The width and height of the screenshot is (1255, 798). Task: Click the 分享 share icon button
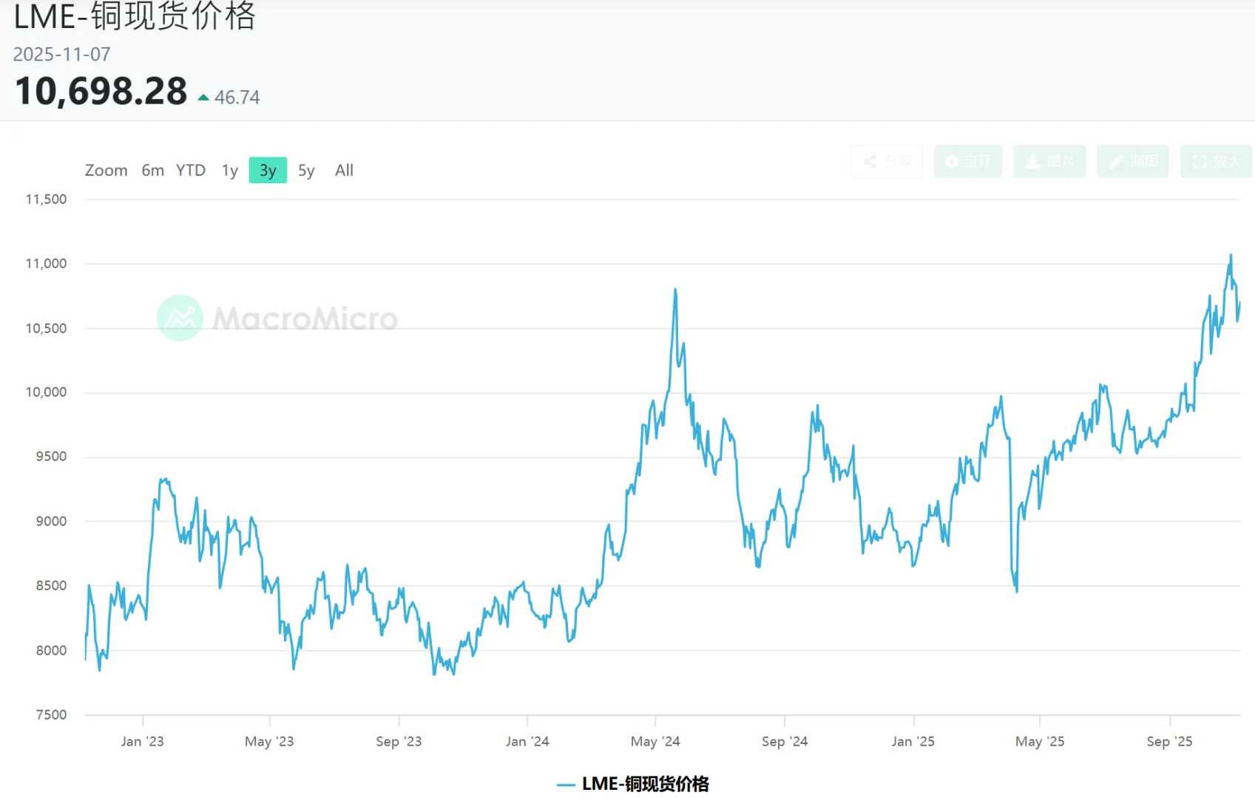[x=887, y=161]
